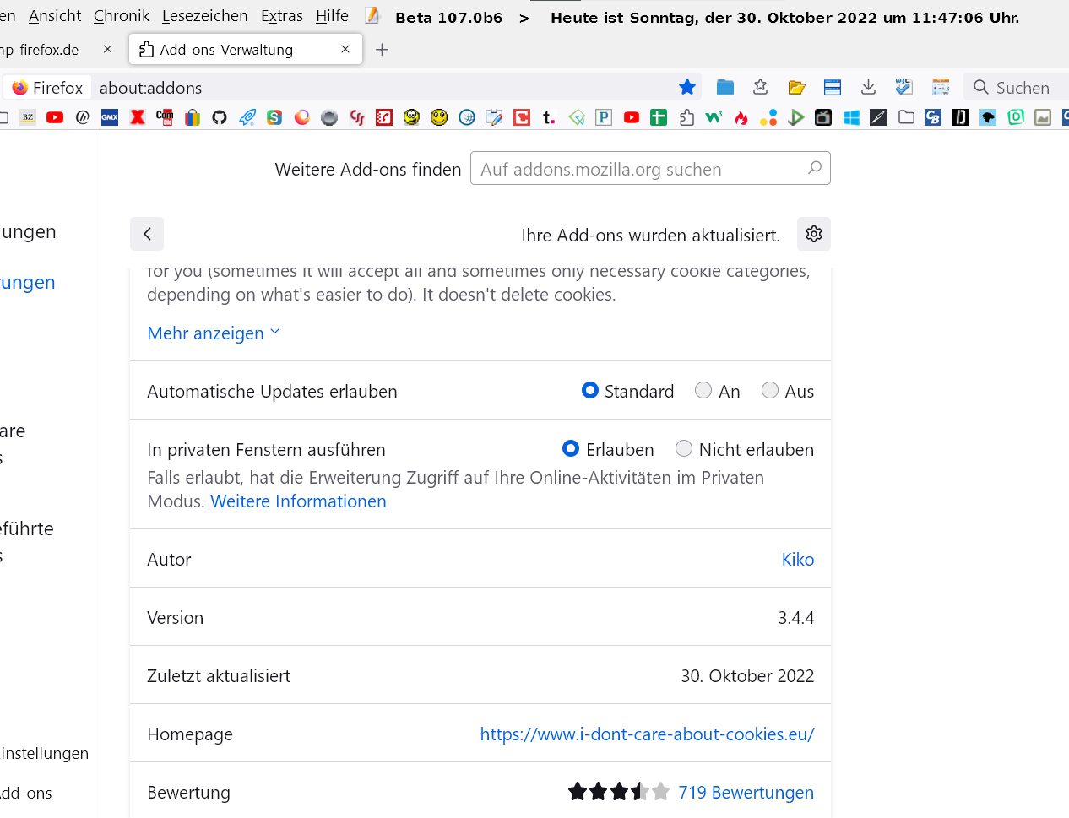Image resolution: width=1069 pixels, height=818 pixels.
Task: Open the Windows logo bookmark icon
Action: (x=851, y=117)
